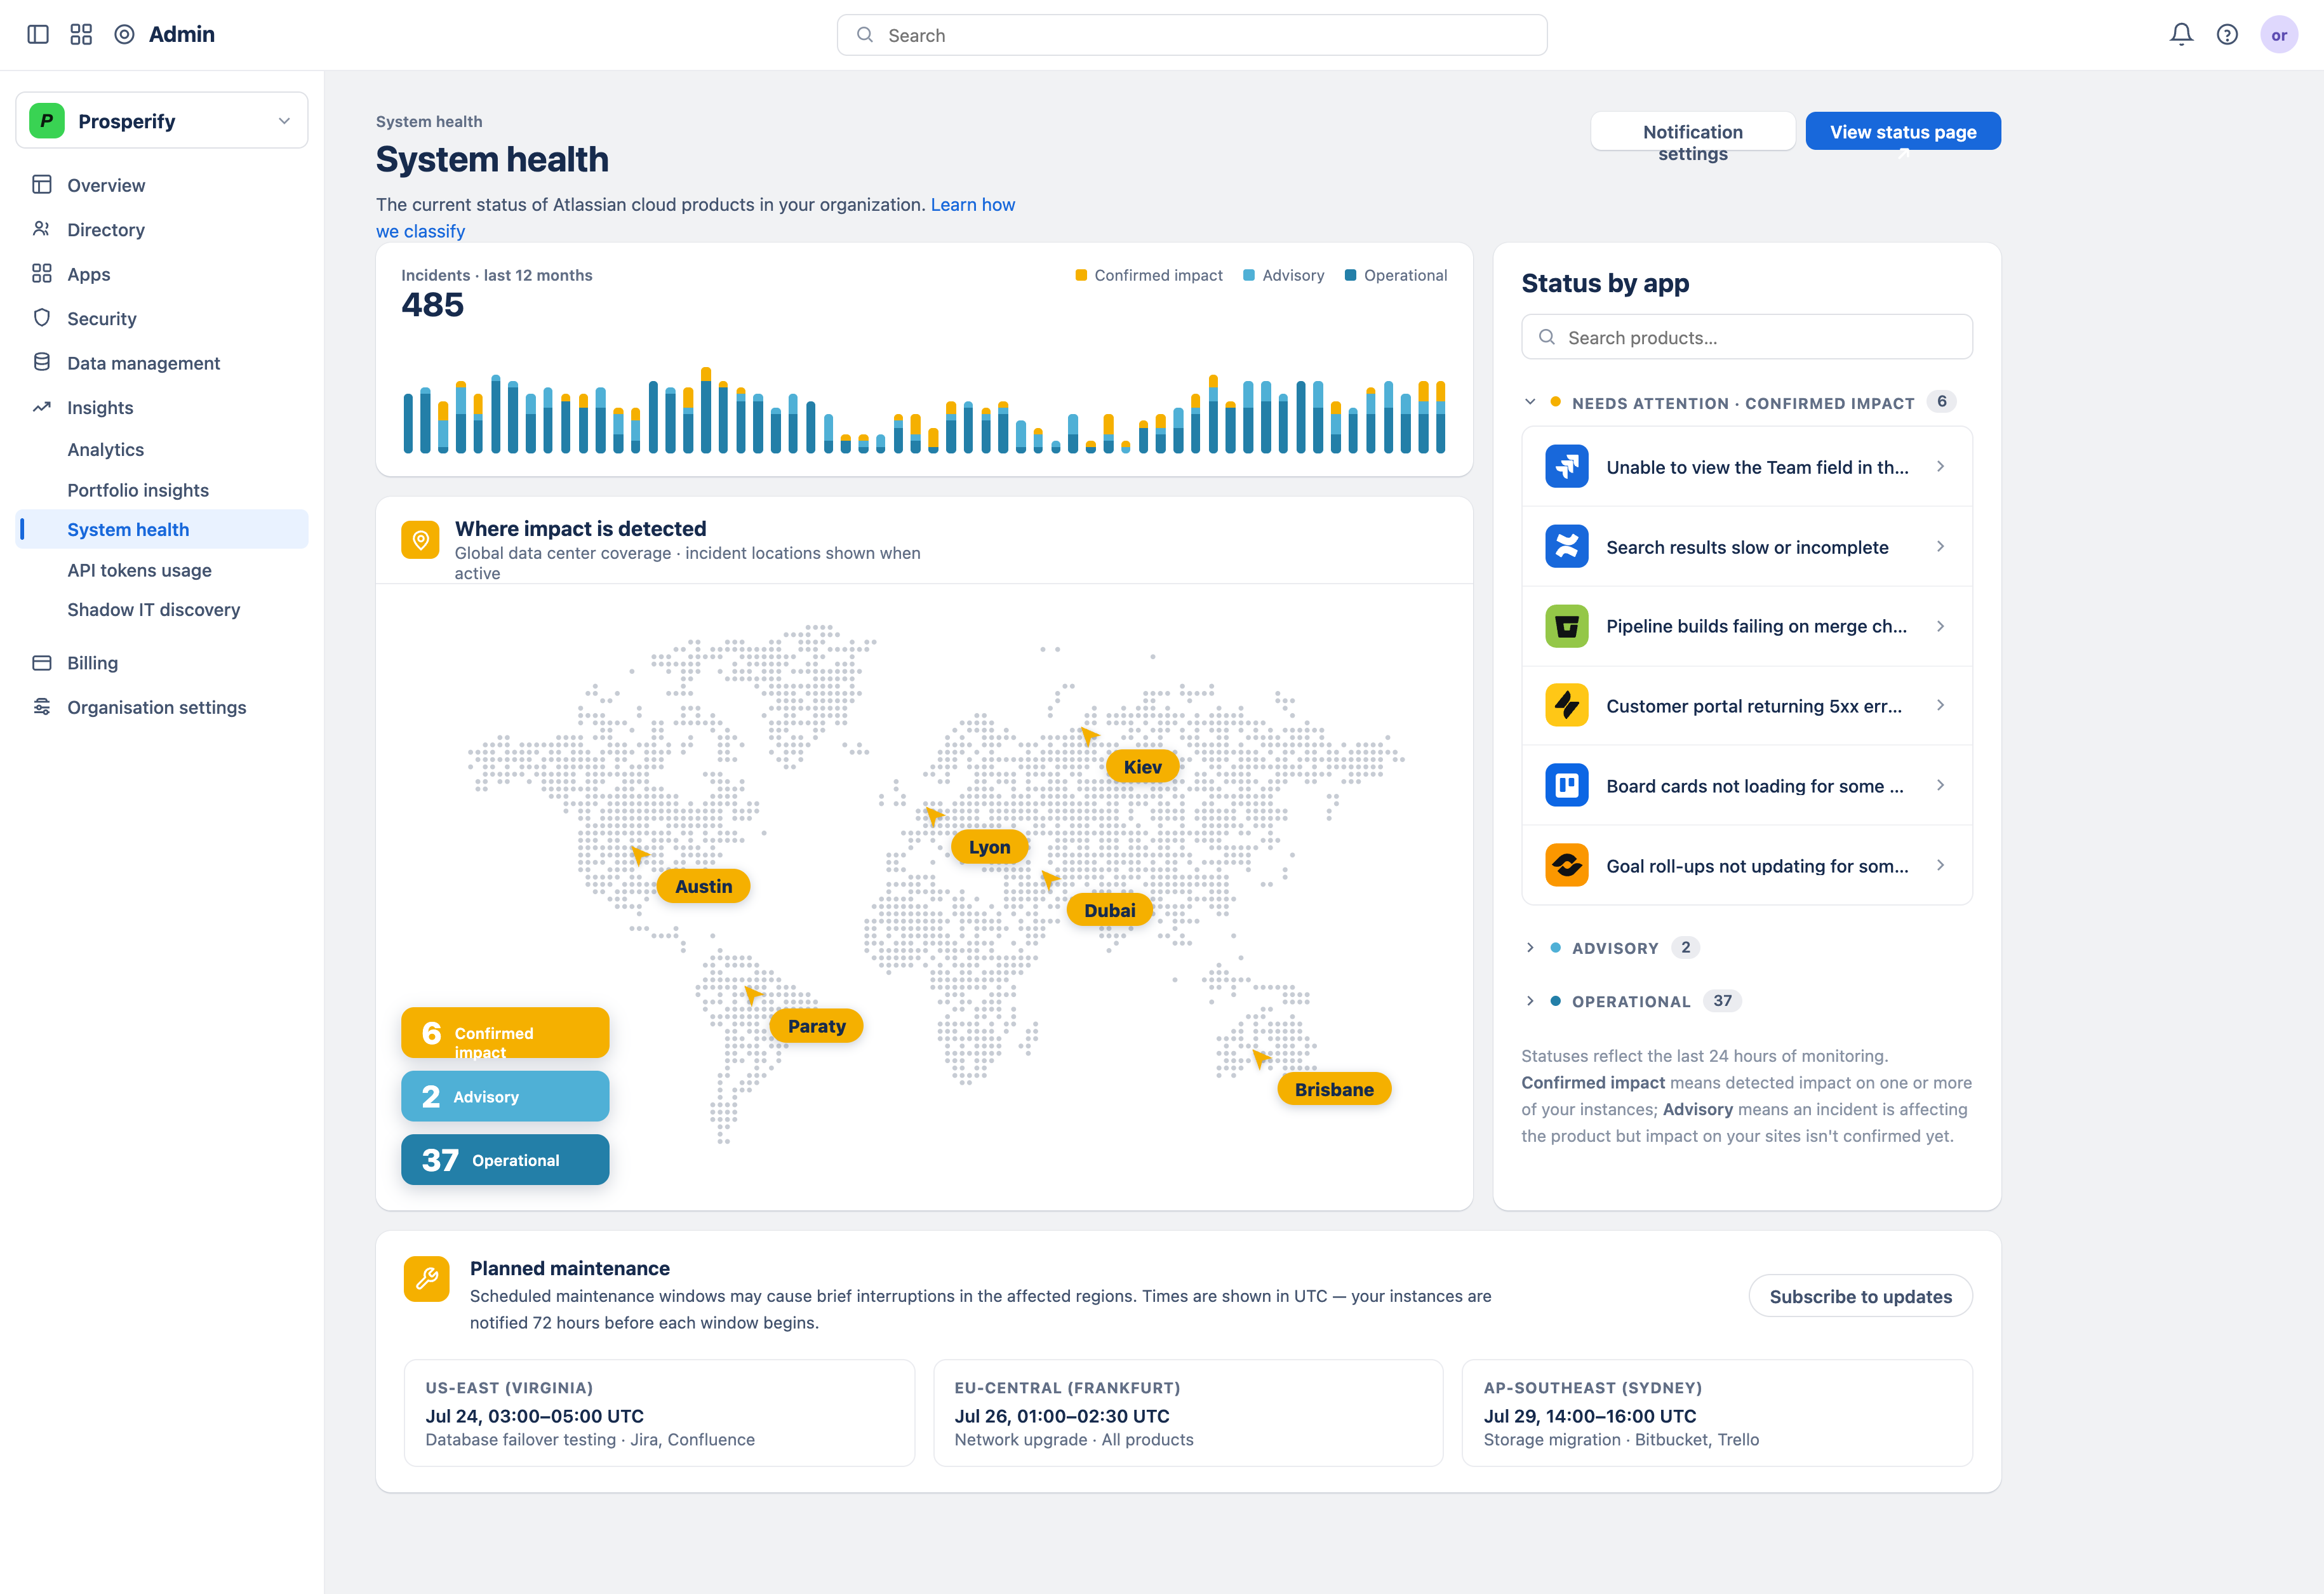Select the Brisbane map marker

point(1333,1089)
